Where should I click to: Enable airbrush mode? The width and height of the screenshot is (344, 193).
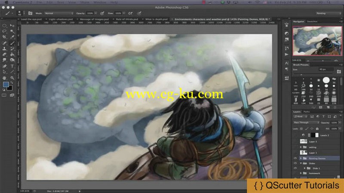pos(131,13)
